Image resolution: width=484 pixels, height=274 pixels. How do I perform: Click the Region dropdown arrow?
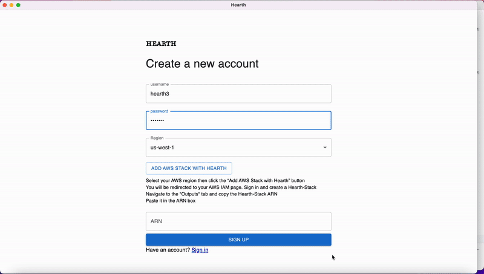325,148
